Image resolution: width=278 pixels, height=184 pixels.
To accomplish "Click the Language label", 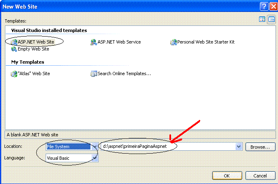I will pos(14,158).
